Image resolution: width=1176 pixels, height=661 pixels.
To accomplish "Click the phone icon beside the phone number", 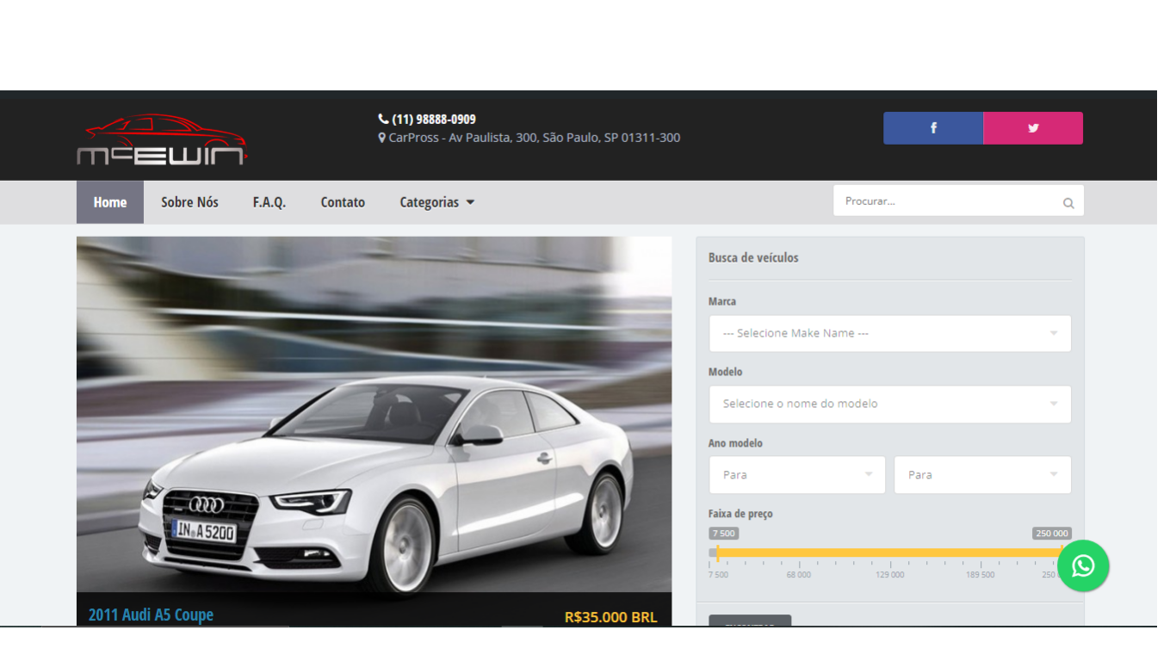I will point(383,119).
